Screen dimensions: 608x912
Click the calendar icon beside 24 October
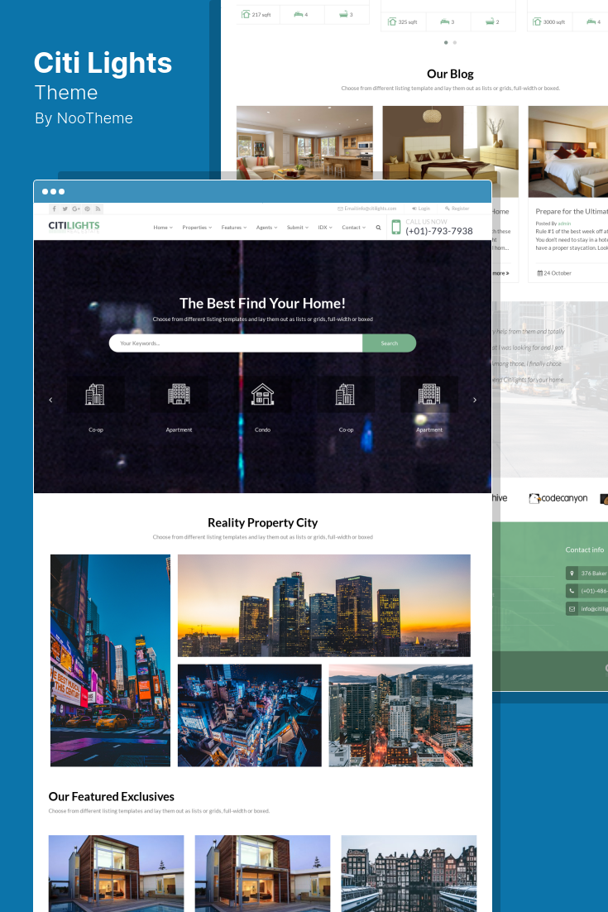[x=539, y=273]
